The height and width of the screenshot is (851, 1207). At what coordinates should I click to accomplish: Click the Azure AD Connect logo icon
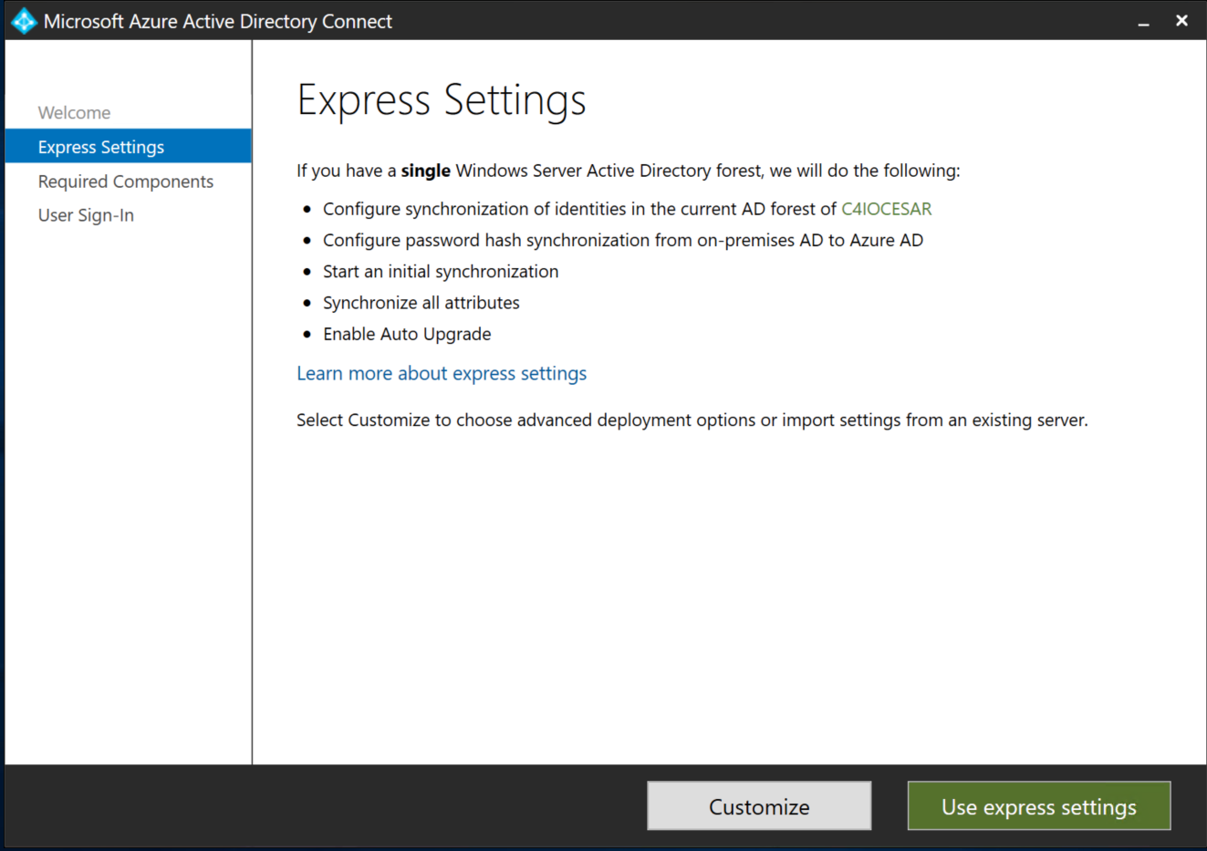[24, 21]
